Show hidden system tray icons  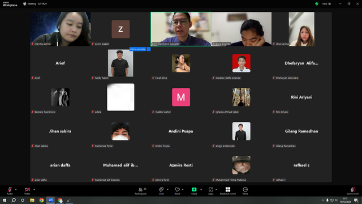[x=323, y=200]
